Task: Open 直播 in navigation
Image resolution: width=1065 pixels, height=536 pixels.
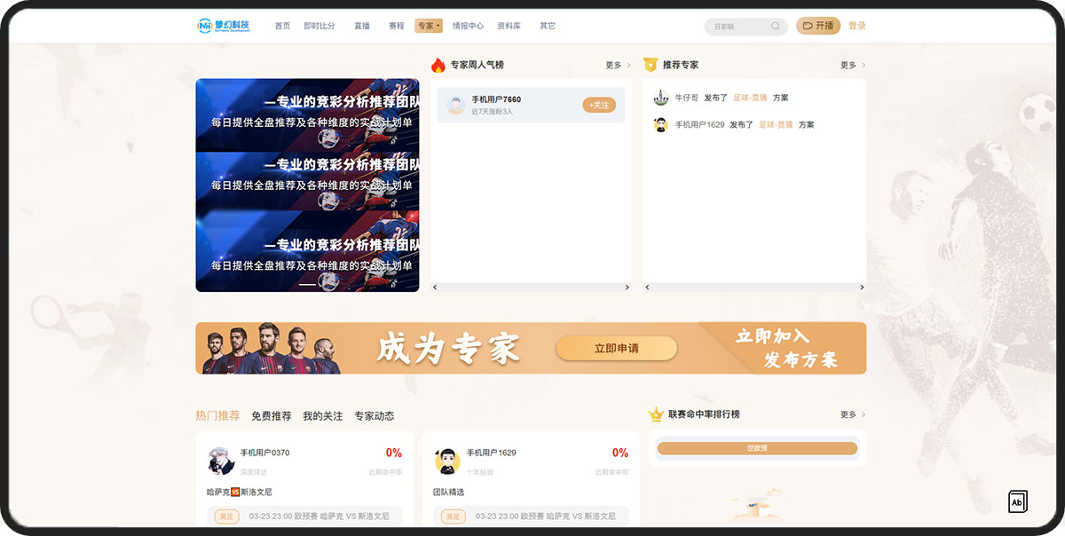Action: (362, 26)
